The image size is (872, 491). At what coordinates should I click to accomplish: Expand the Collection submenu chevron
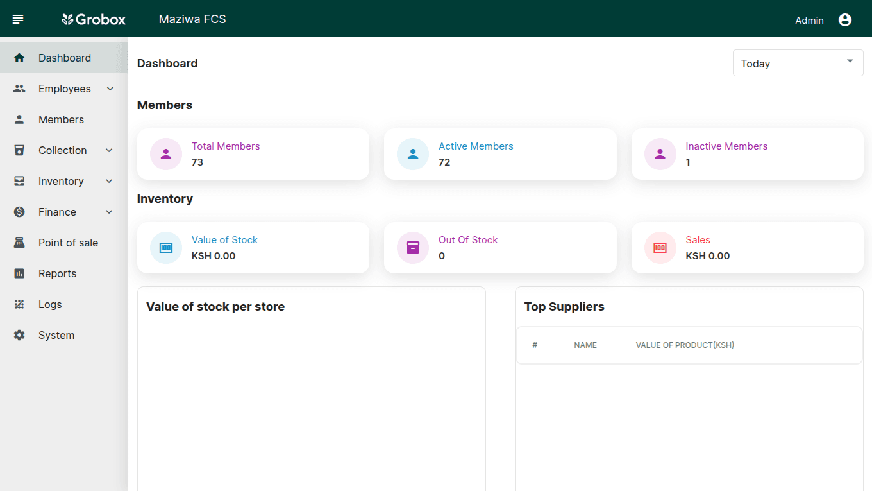[109, 150]
